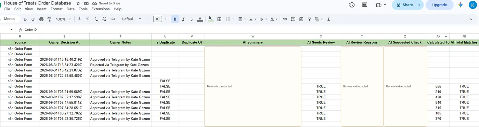Screen dimensions: 479x127
Task: Choose a cell fill color
Action: pyautogui.click(x=210, y=19)
